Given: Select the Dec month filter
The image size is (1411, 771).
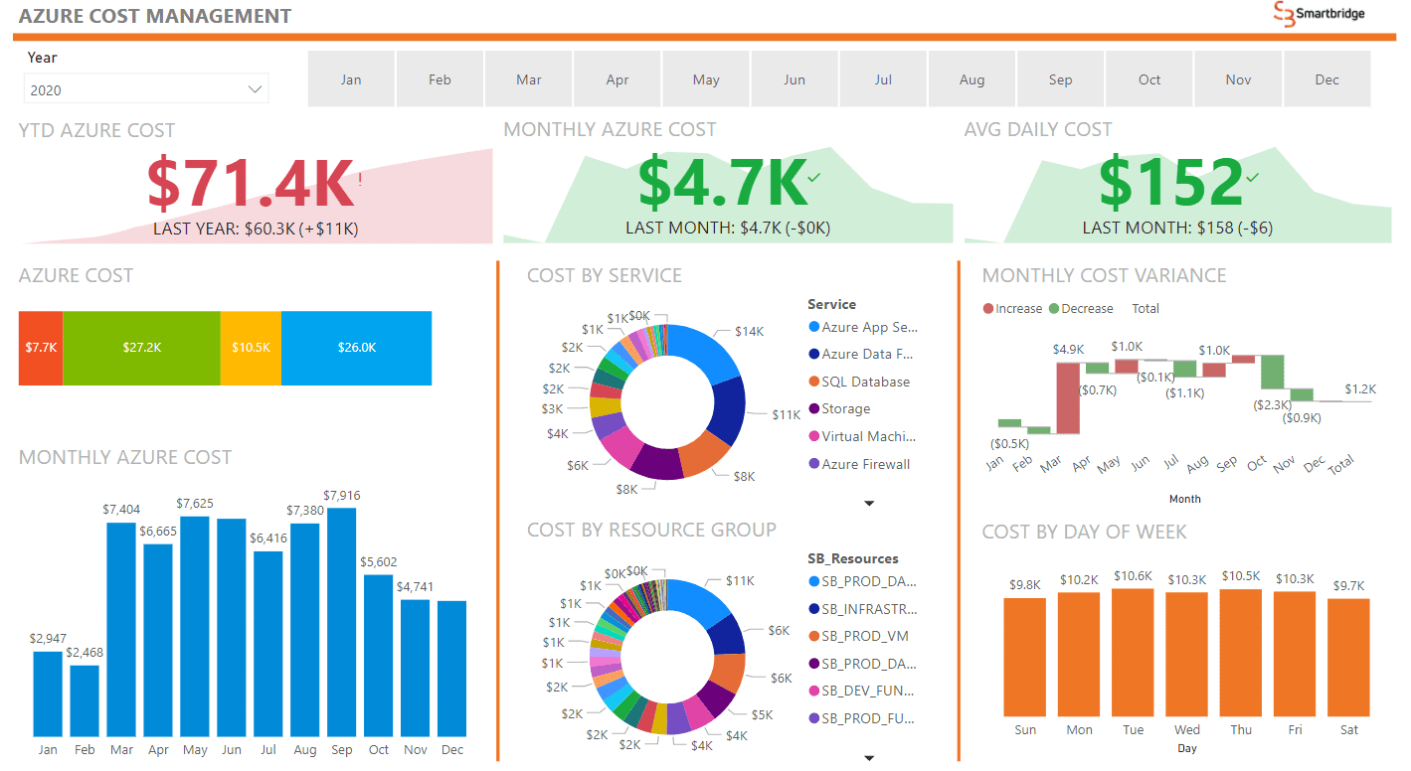Looking at the screenshot, I should (1326, 78).
